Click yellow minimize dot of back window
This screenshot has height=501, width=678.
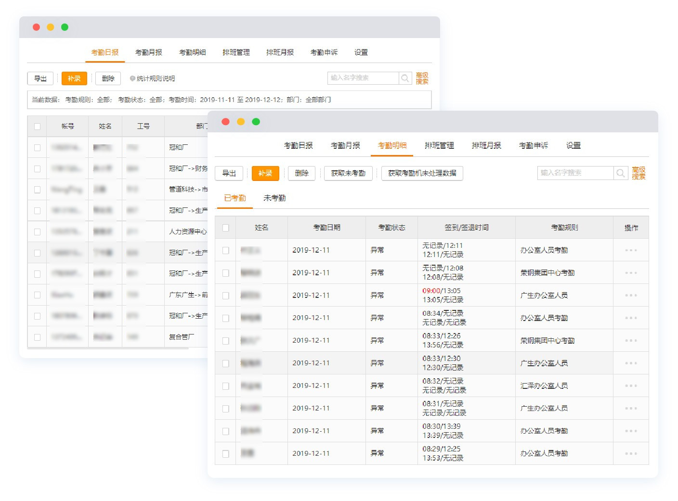[x=51, y=27]
